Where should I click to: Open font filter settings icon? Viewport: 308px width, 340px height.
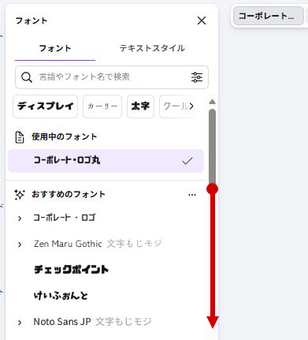click(197, 77)
